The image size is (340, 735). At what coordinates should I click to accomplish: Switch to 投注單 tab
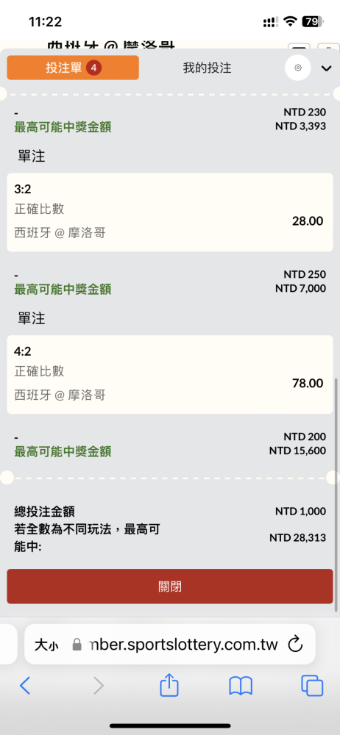[x=73, y=68]
